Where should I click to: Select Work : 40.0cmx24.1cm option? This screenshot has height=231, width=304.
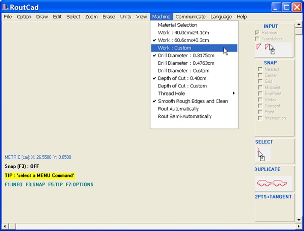coord(194,33)
